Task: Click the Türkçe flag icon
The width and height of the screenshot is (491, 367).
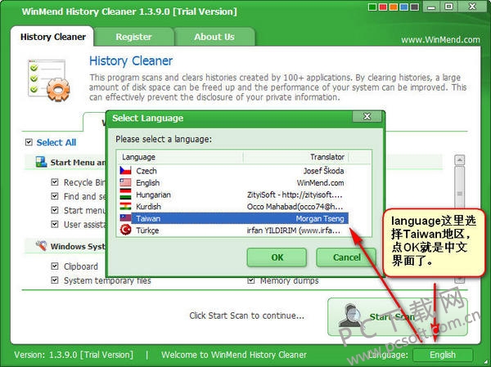Action: click(x=125, y=230)
